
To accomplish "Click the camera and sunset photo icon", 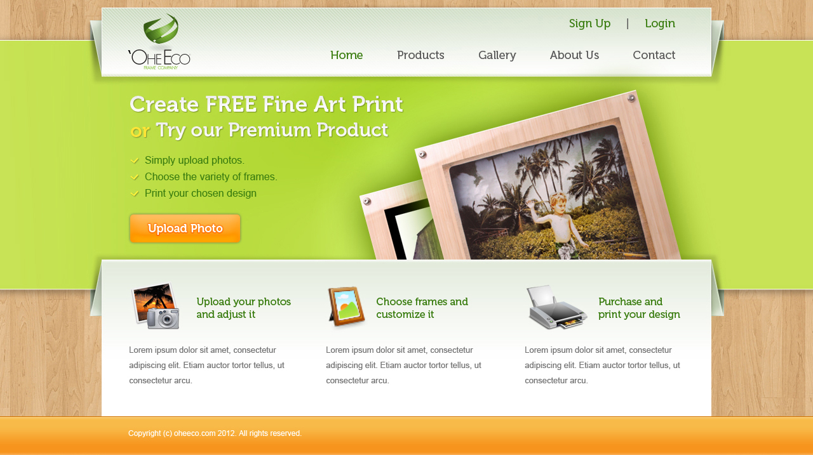I will click(156, 306).
